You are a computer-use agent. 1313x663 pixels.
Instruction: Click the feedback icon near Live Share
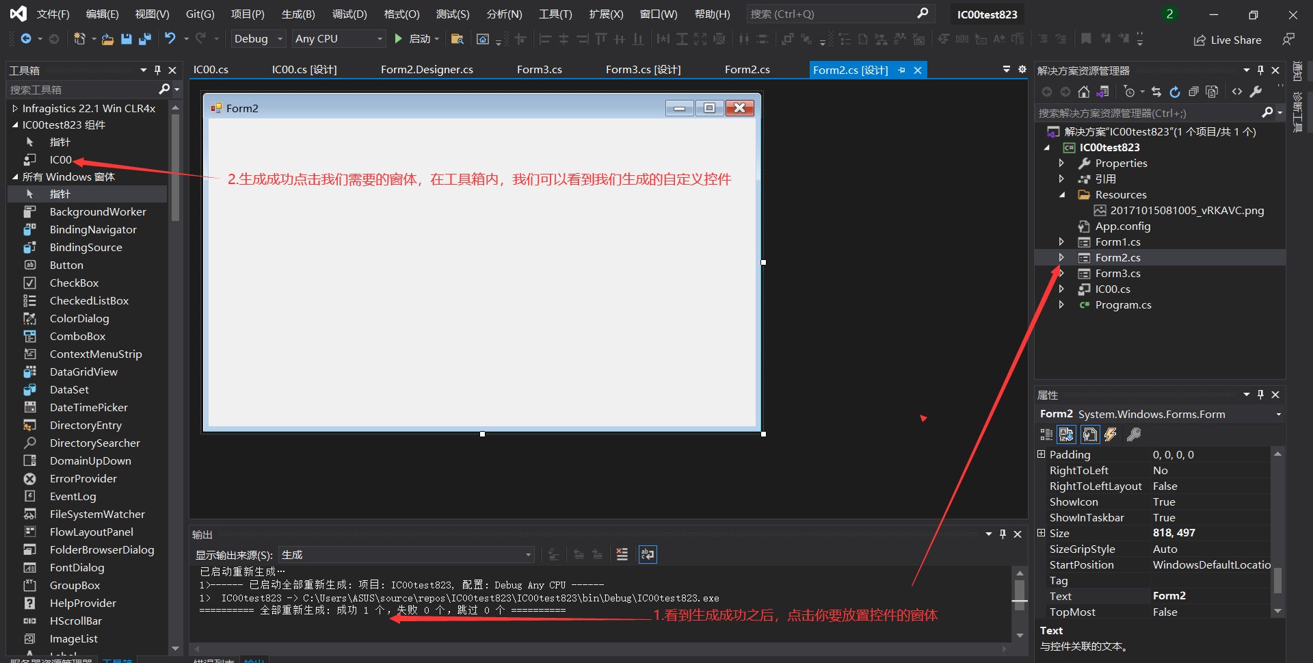pos(1288,40)
